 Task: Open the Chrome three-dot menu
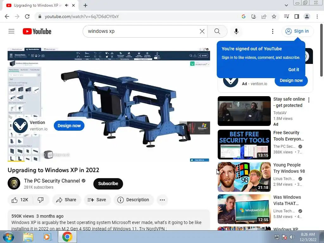[317, 16]
